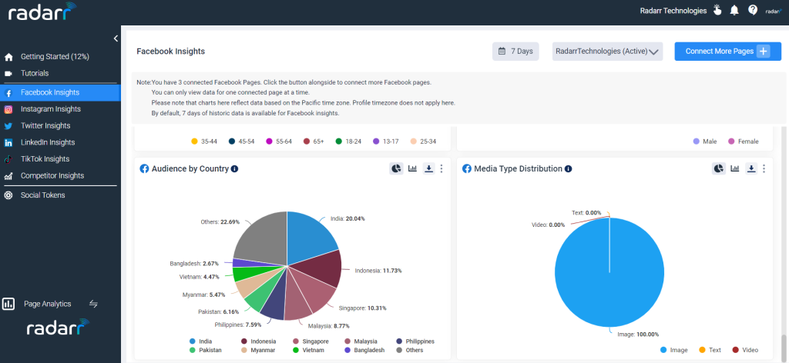This screenshot has width=789, height=363.
Task: Open the 7 Days date range picker
Action: (x=515, y=52)
